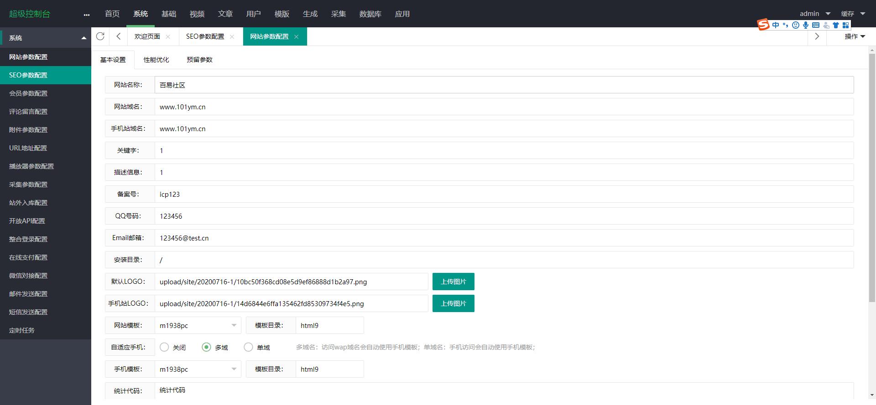This screenshot has width=876, height=405.
Task: Switch to the 性能优化 tab
Action: pyautogui.click(x=156, y=60)
